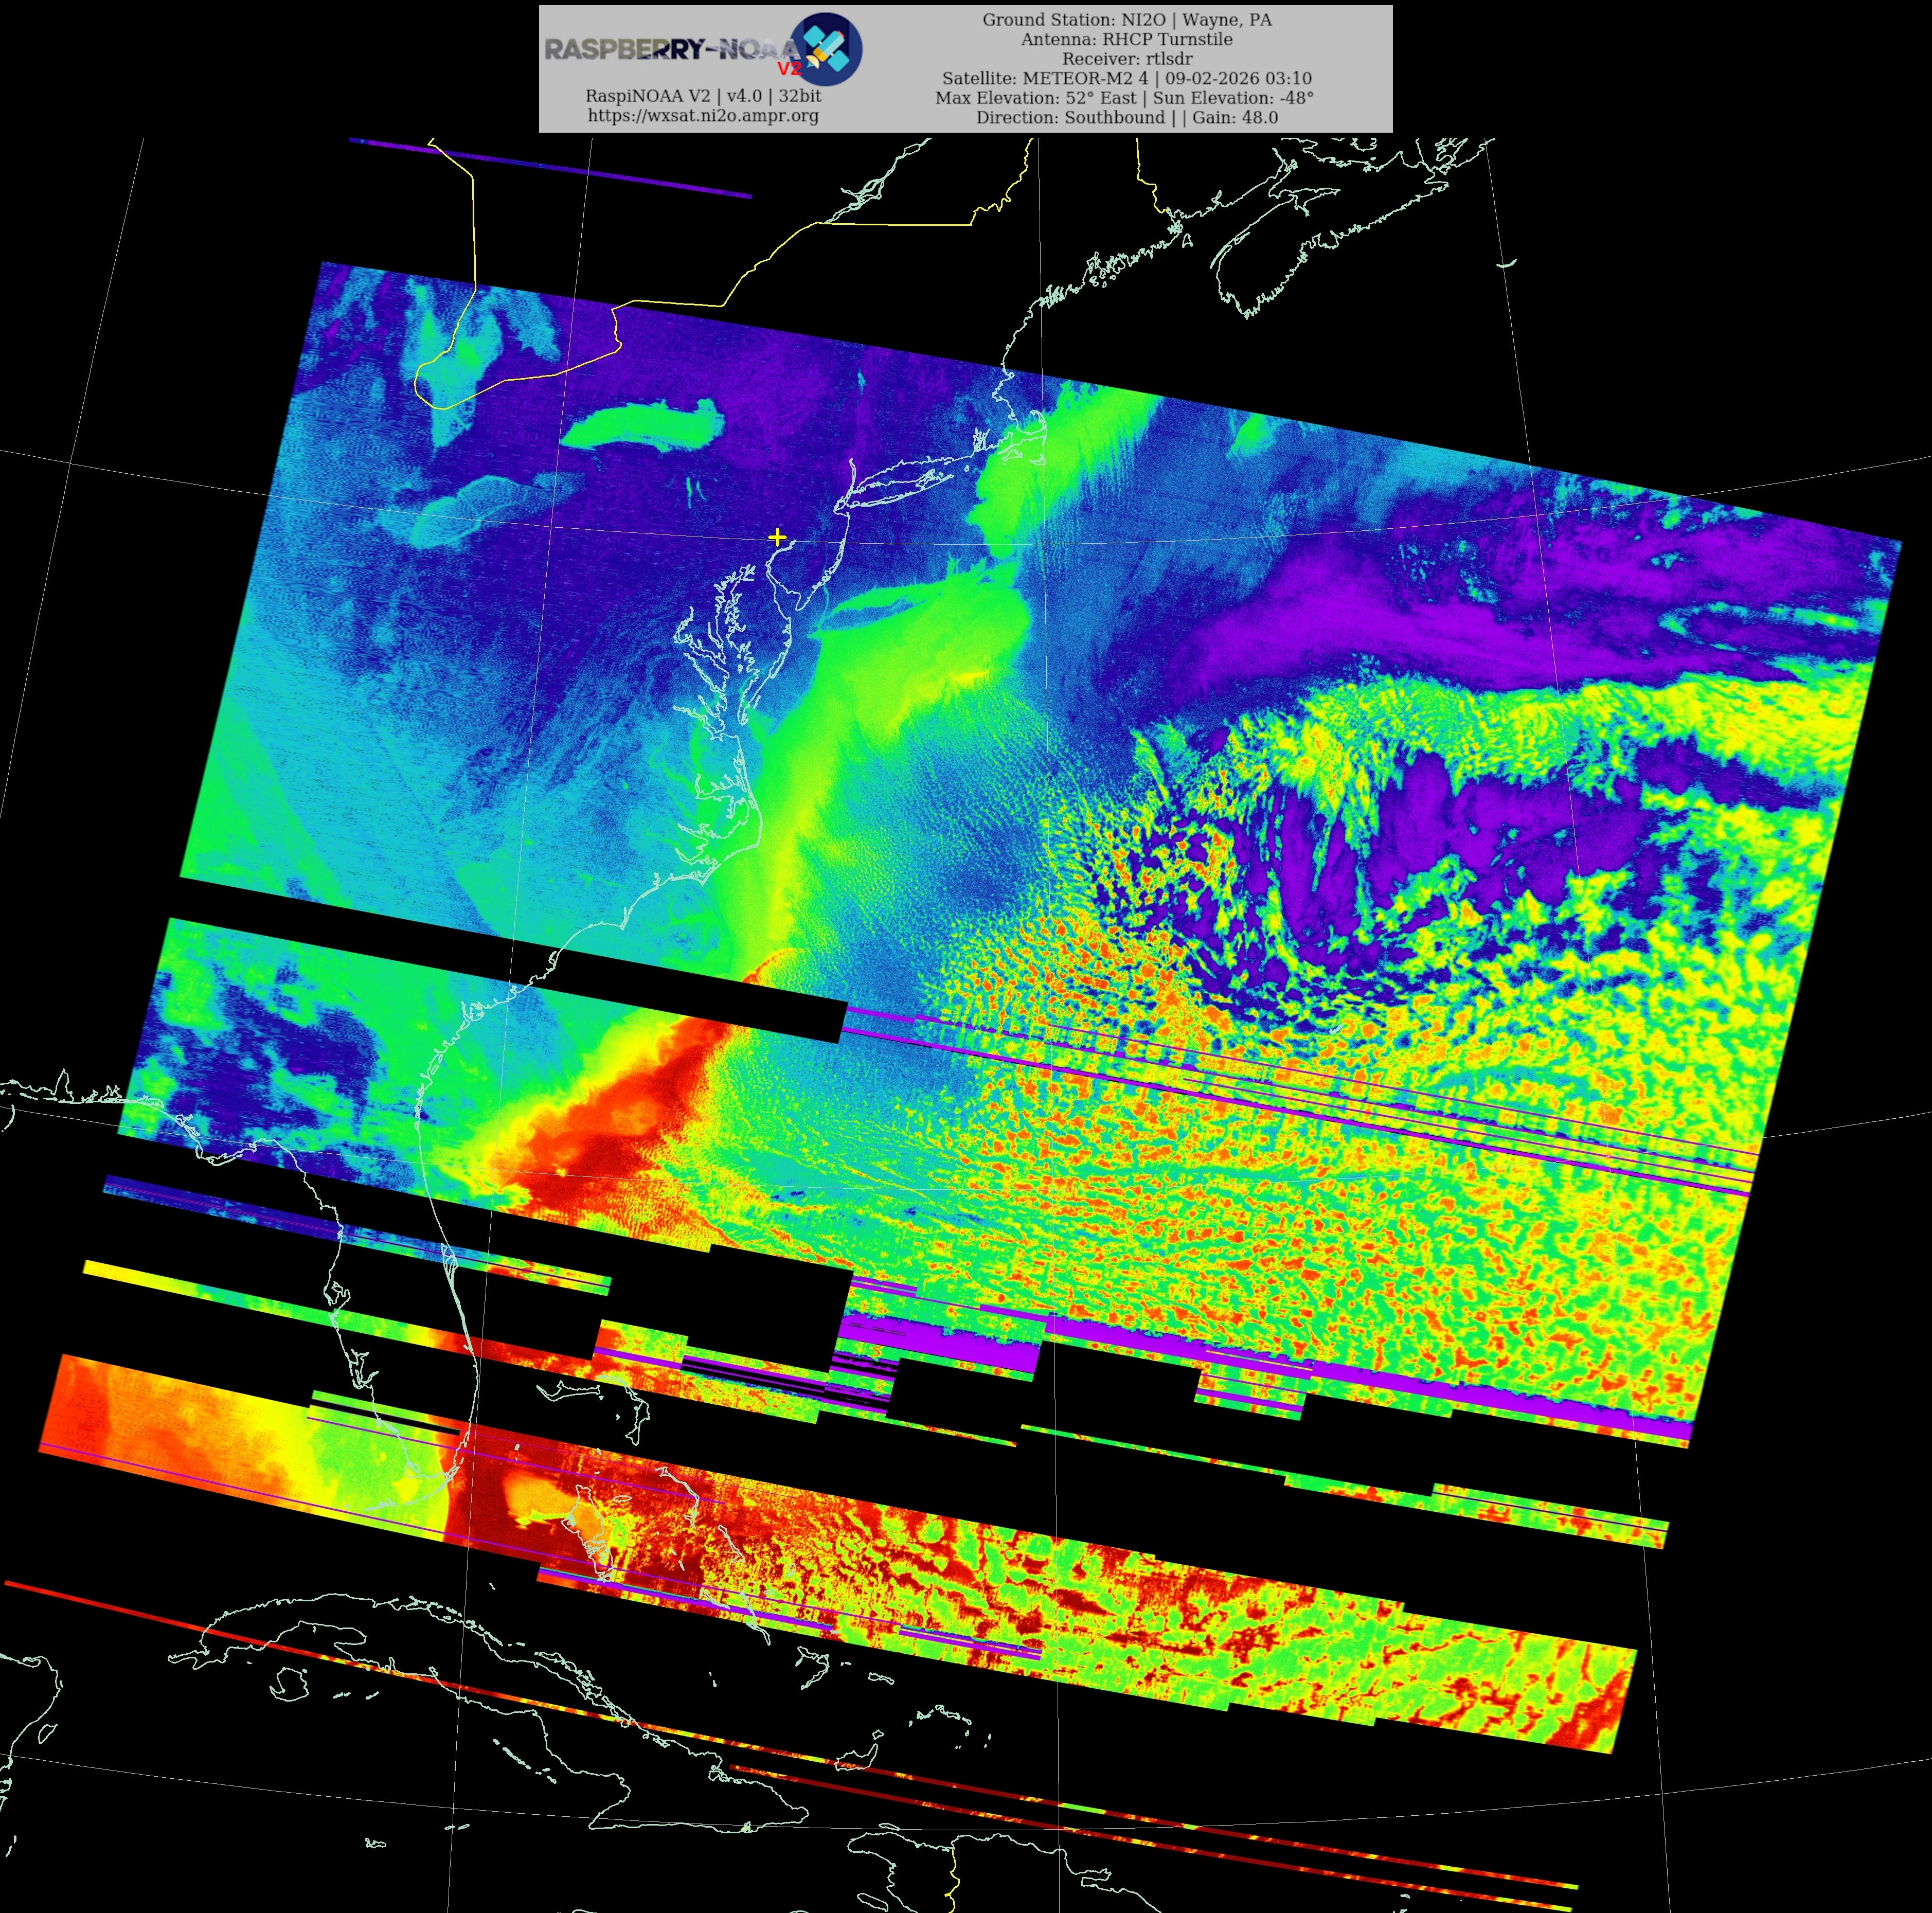Click the Direction: Southbound Gain line
The height and width of the screenshot is (1913, 1932).
[1126, 117]
